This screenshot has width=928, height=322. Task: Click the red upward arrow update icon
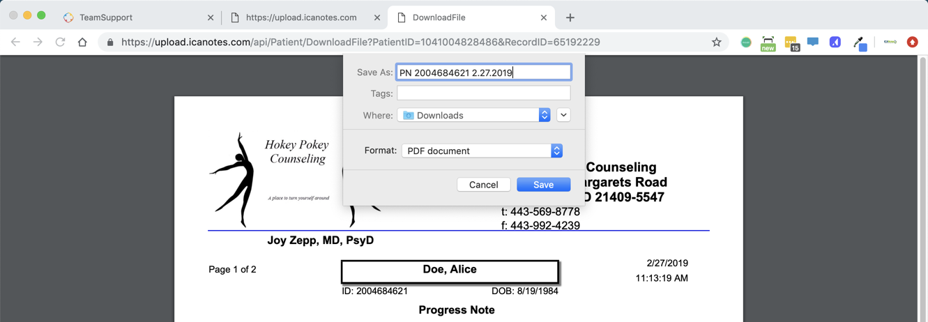coord(912,42)
